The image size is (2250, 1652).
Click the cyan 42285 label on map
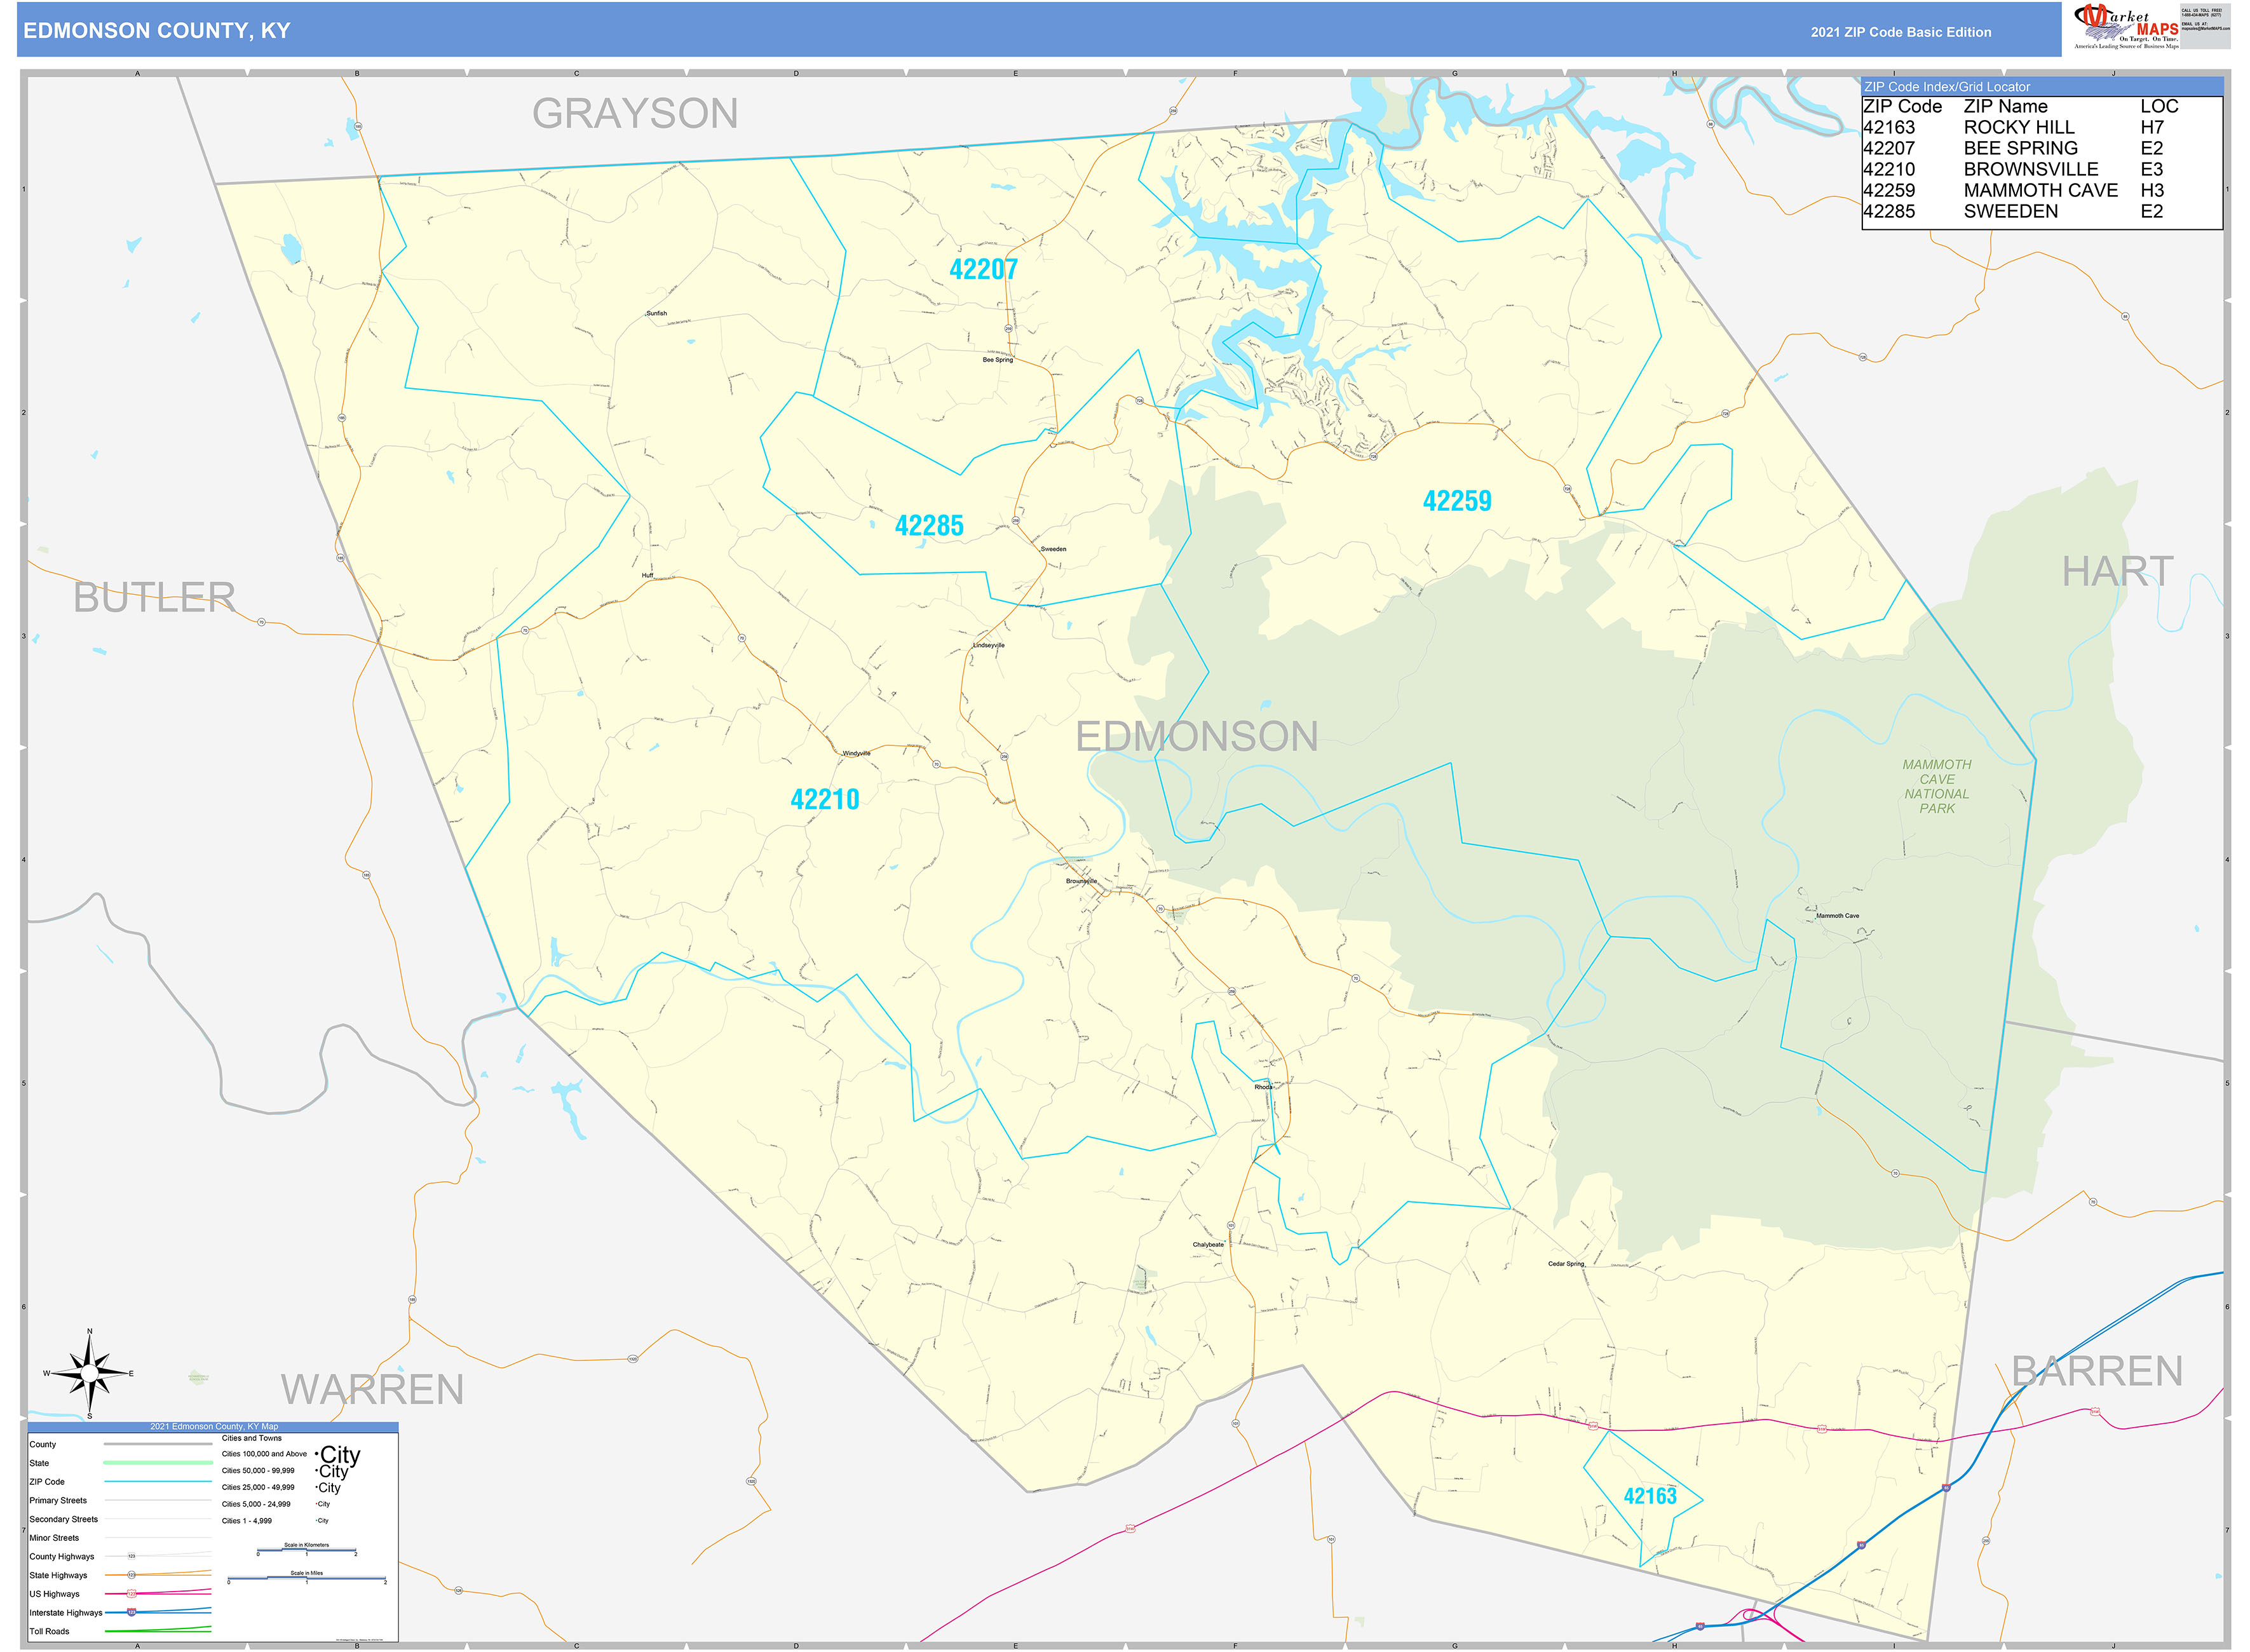(x=929, y=526)
